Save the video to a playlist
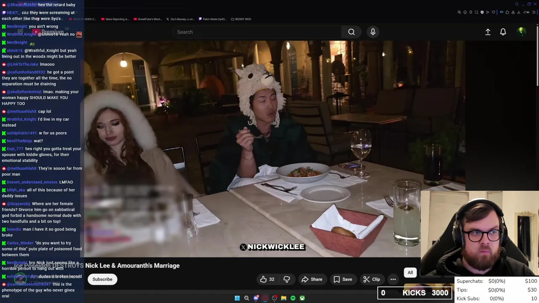 [x=343, y=279]
